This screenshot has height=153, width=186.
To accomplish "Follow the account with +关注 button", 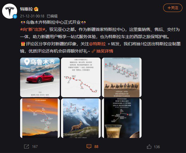I will point(173,8).
